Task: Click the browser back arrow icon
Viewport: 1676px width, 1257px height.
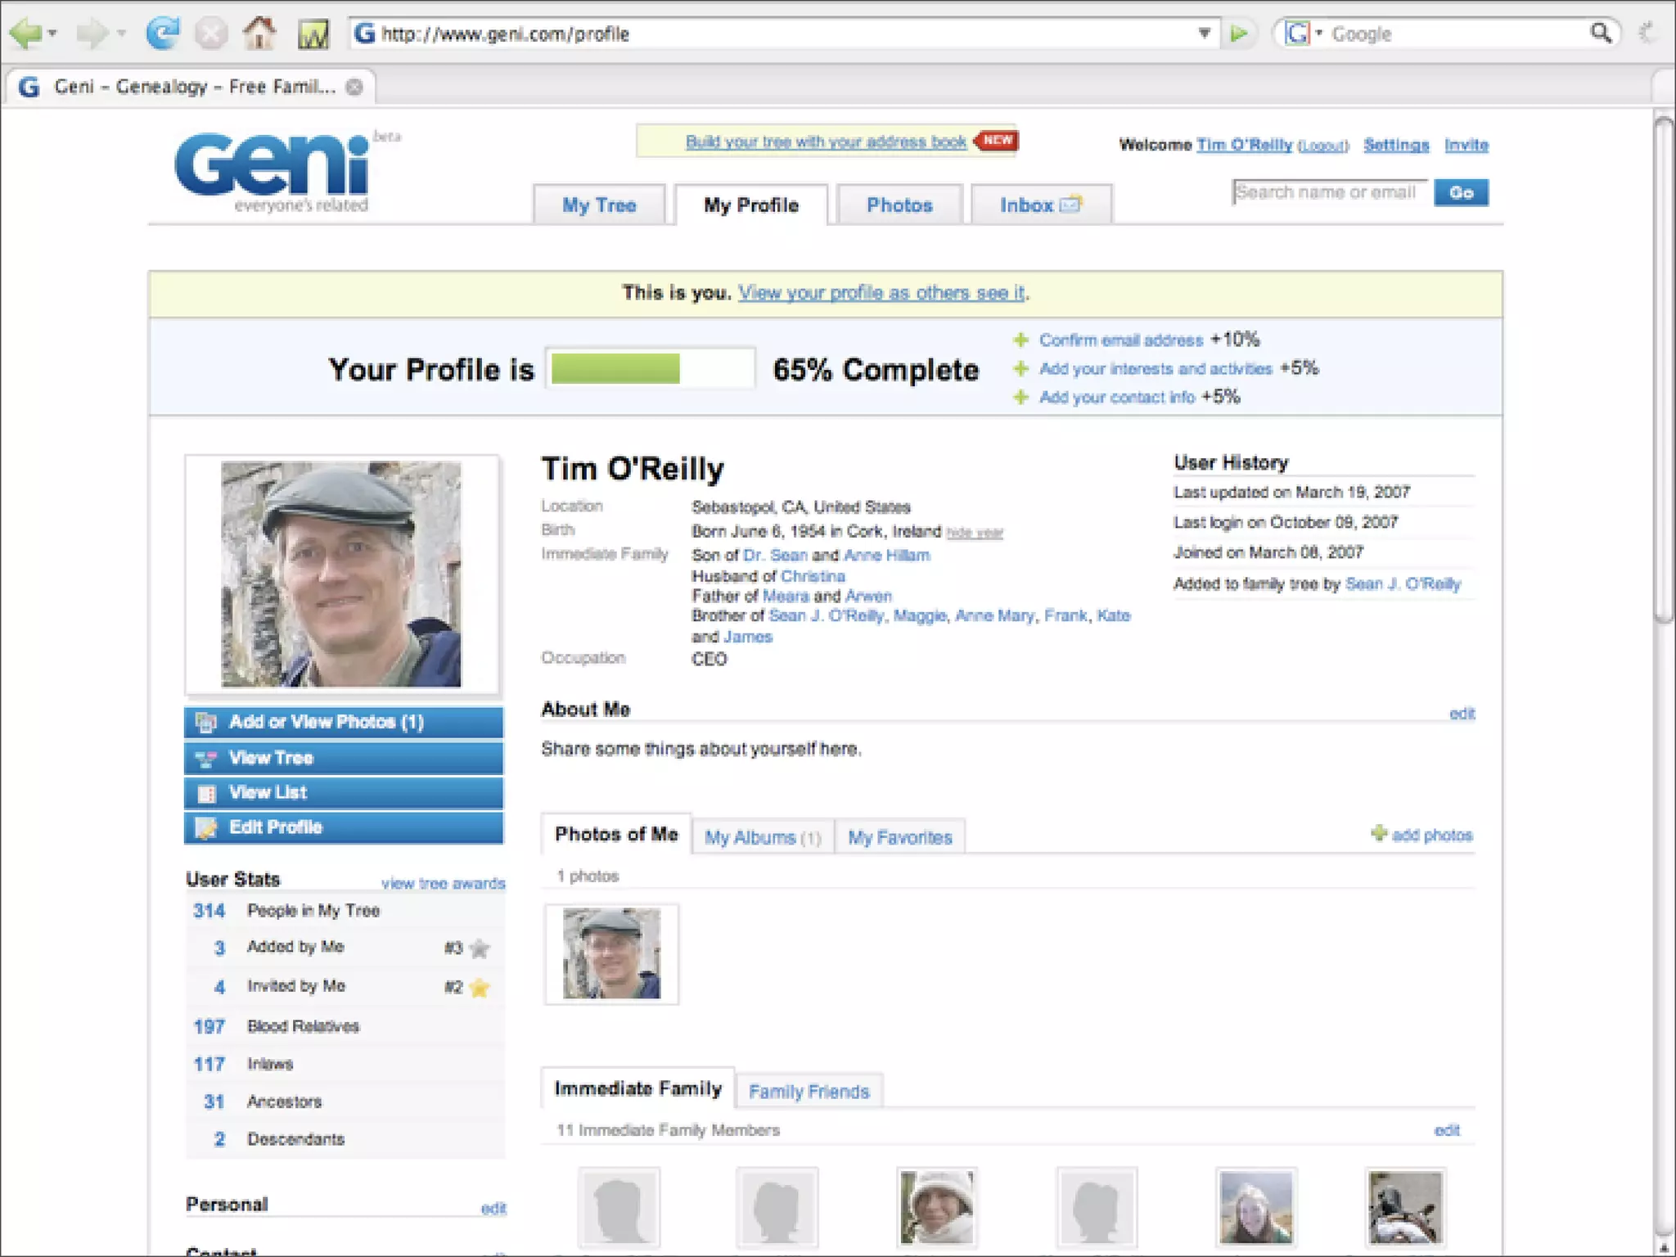Action: coord(25,34)
